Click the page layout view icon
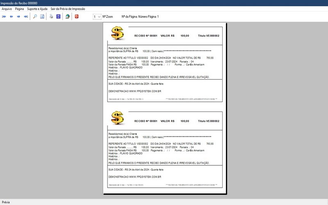Image resolution: width=328 pixels, height=205 pixels. click(x=42, y=17)
